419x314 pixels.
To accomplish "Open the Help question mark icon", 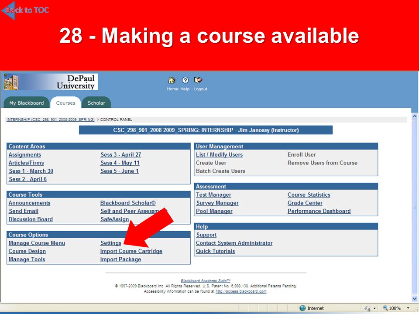I will pos(185,80).
